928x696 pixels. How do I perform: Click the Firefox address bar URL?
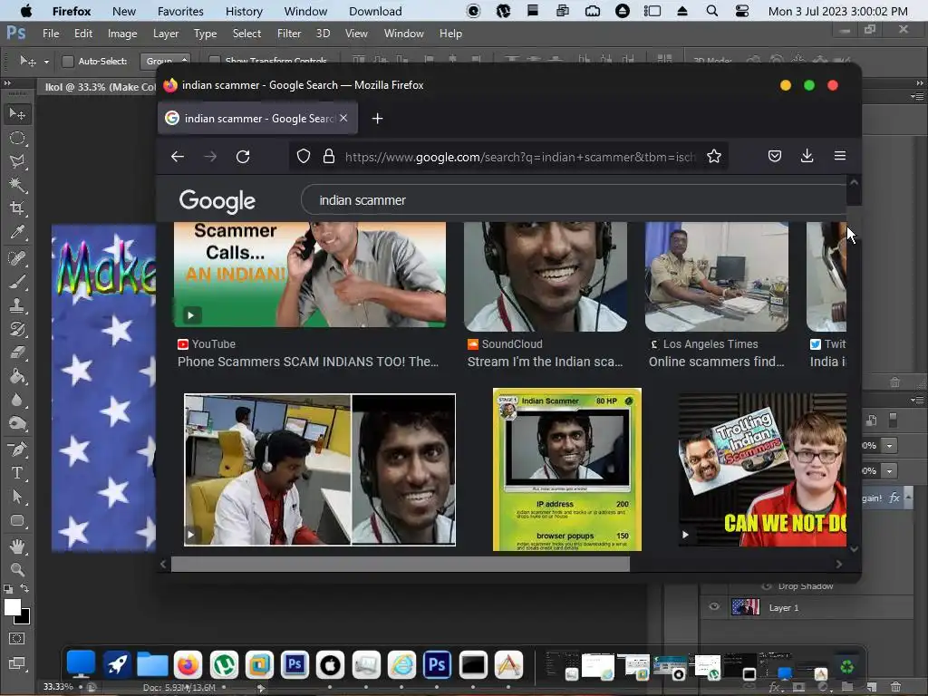(x=519, y=157)
